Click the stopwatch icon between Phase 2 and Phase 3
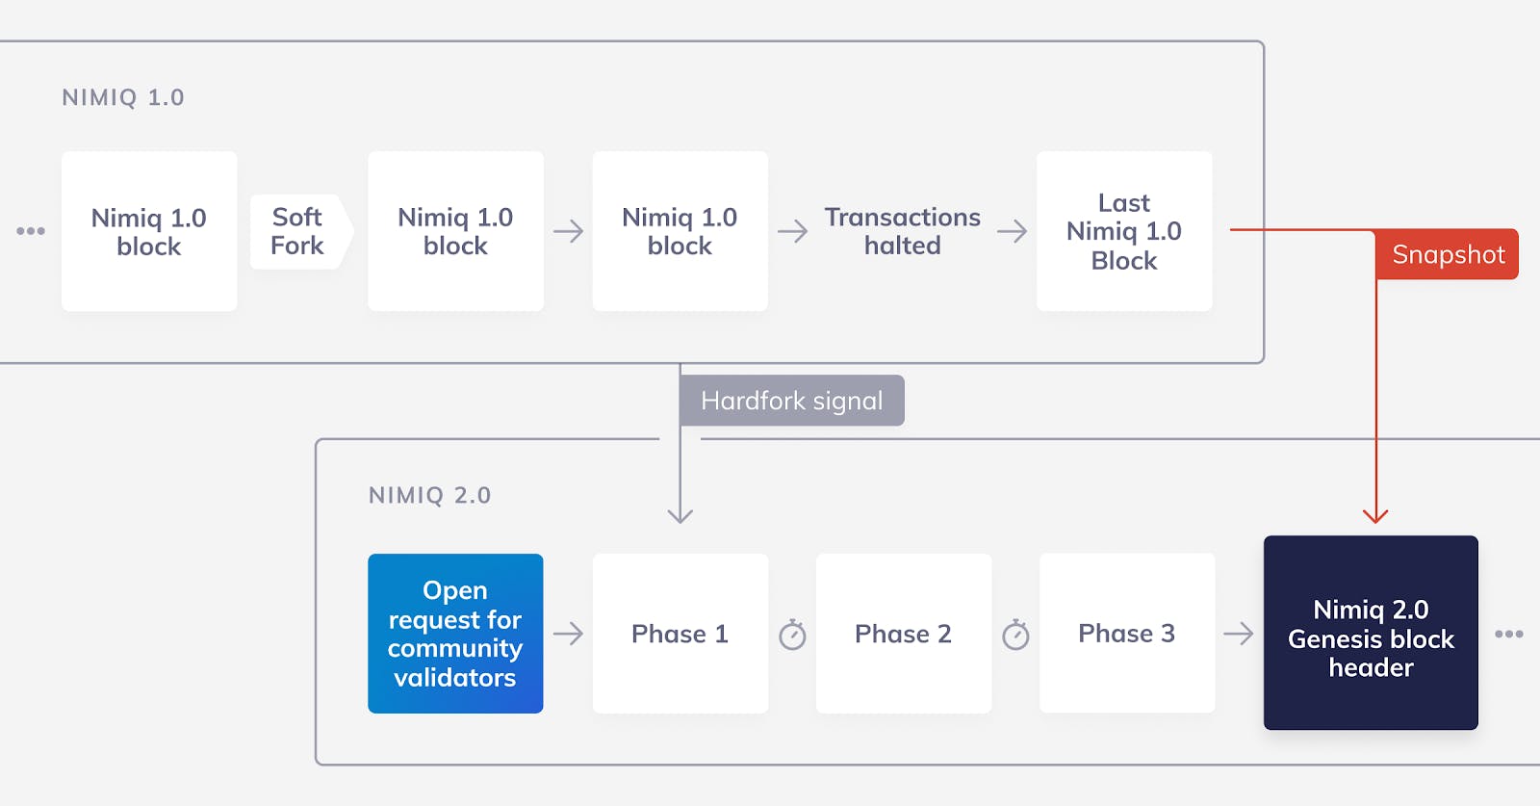 (x=1015, y=635)
